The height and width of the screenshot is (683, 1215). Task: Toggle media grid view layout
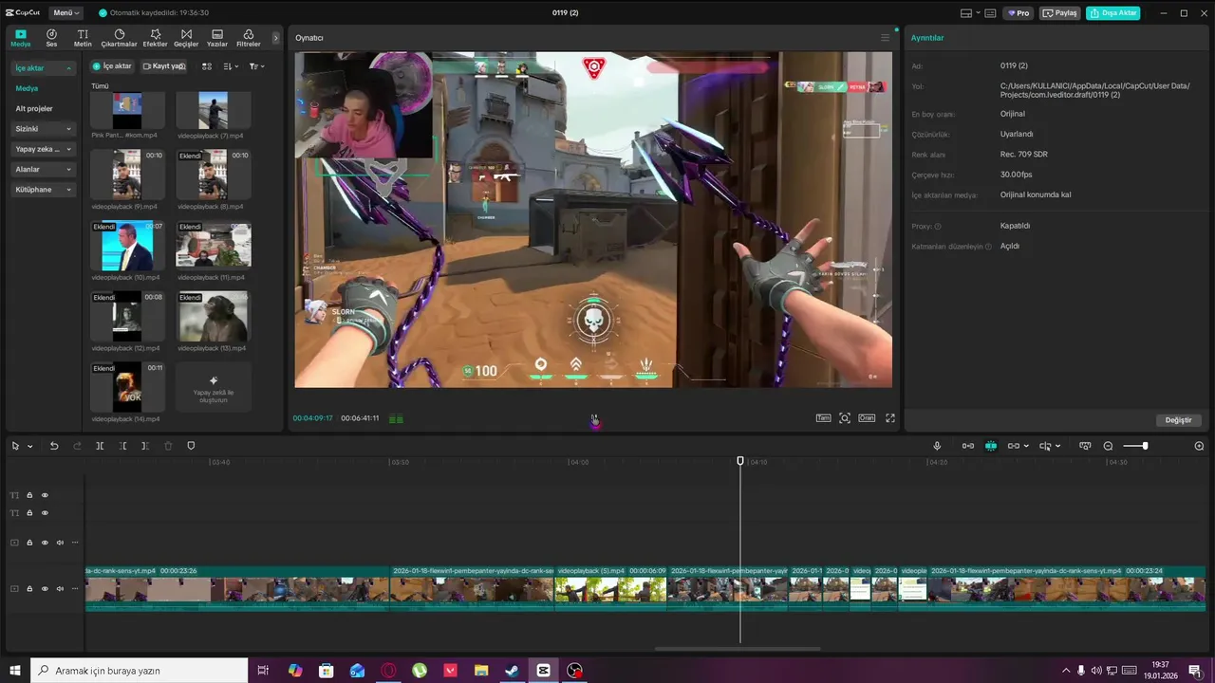point(207,66)
